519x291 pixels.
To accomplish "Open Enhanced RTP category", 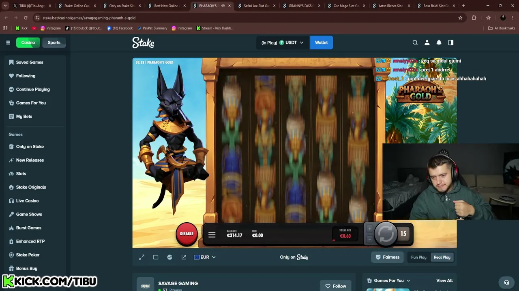I will tap(30, 241).
